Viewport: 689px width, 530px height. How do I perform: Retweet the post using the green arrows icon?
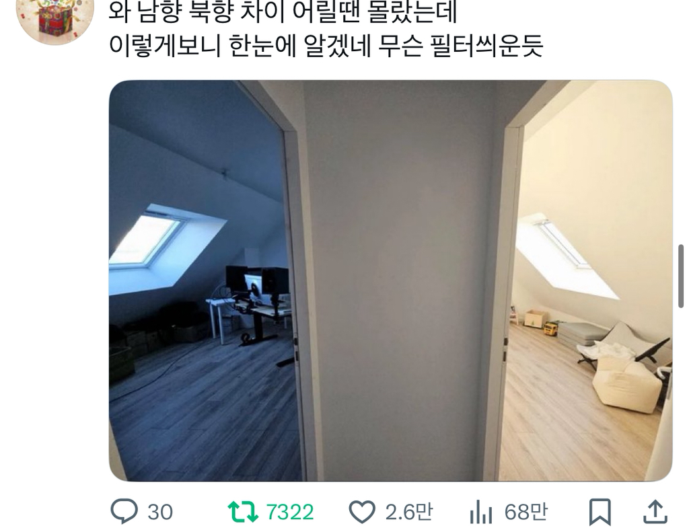(x=242, y=512)
